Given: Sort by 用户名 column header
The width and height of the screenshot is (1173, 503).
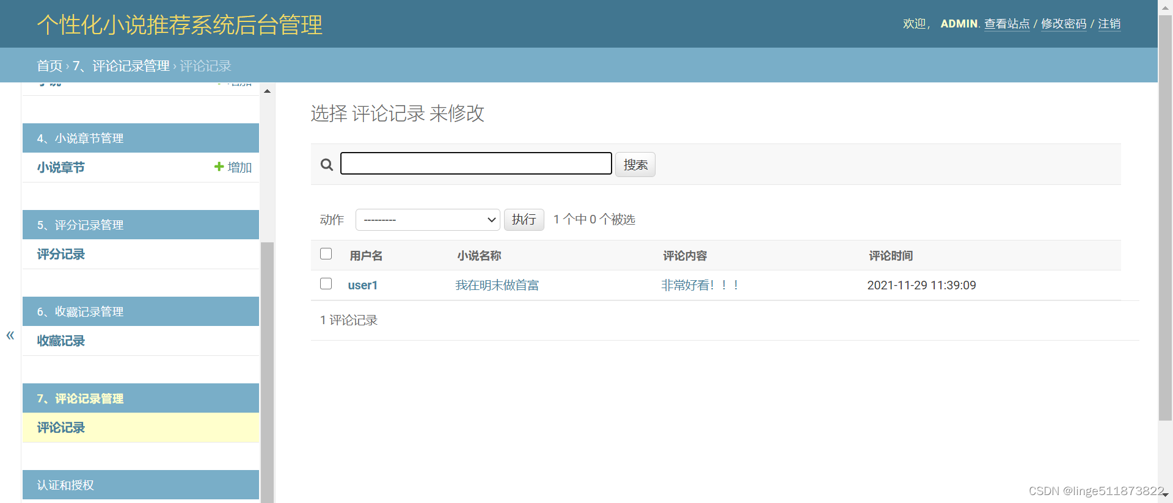Looking at the screenshot, I should (x=366, y=256).
